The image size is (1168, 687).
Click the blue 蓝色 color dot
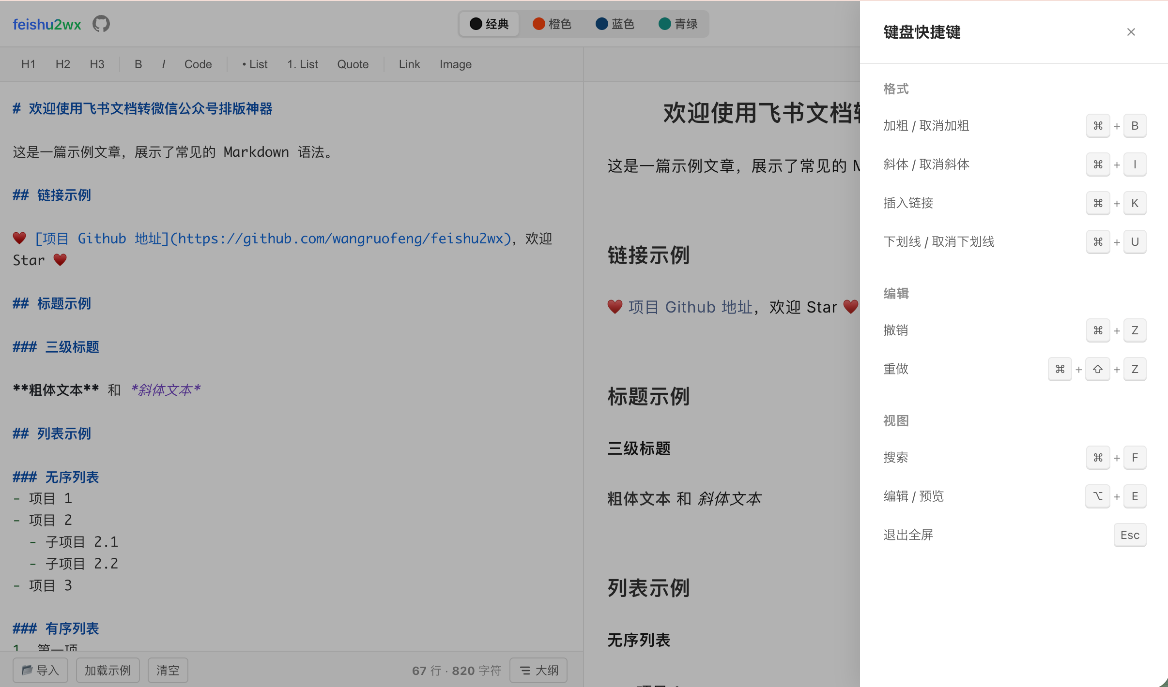pos(602,24)
